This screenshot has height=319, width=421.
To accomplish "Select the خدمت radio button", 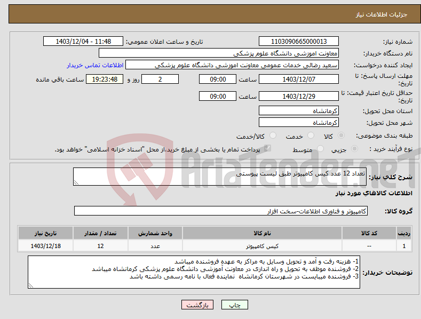I will [x=311, y=135].
